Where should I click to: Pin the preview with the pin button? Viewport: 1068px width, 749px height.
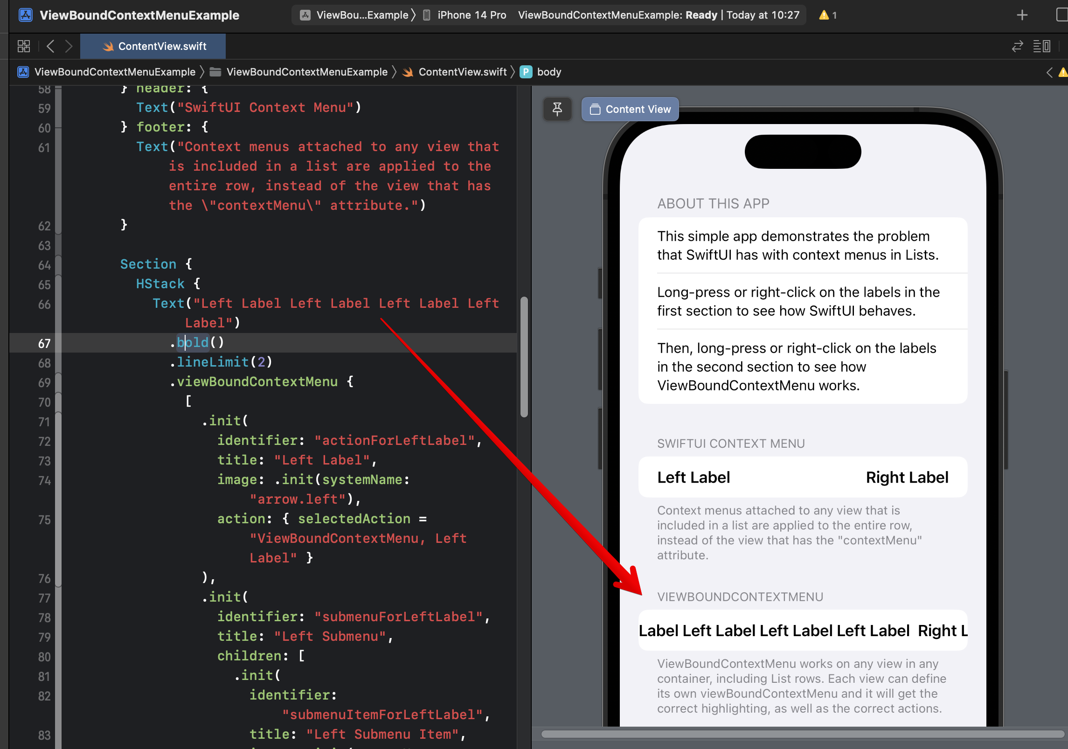point(557,109)
